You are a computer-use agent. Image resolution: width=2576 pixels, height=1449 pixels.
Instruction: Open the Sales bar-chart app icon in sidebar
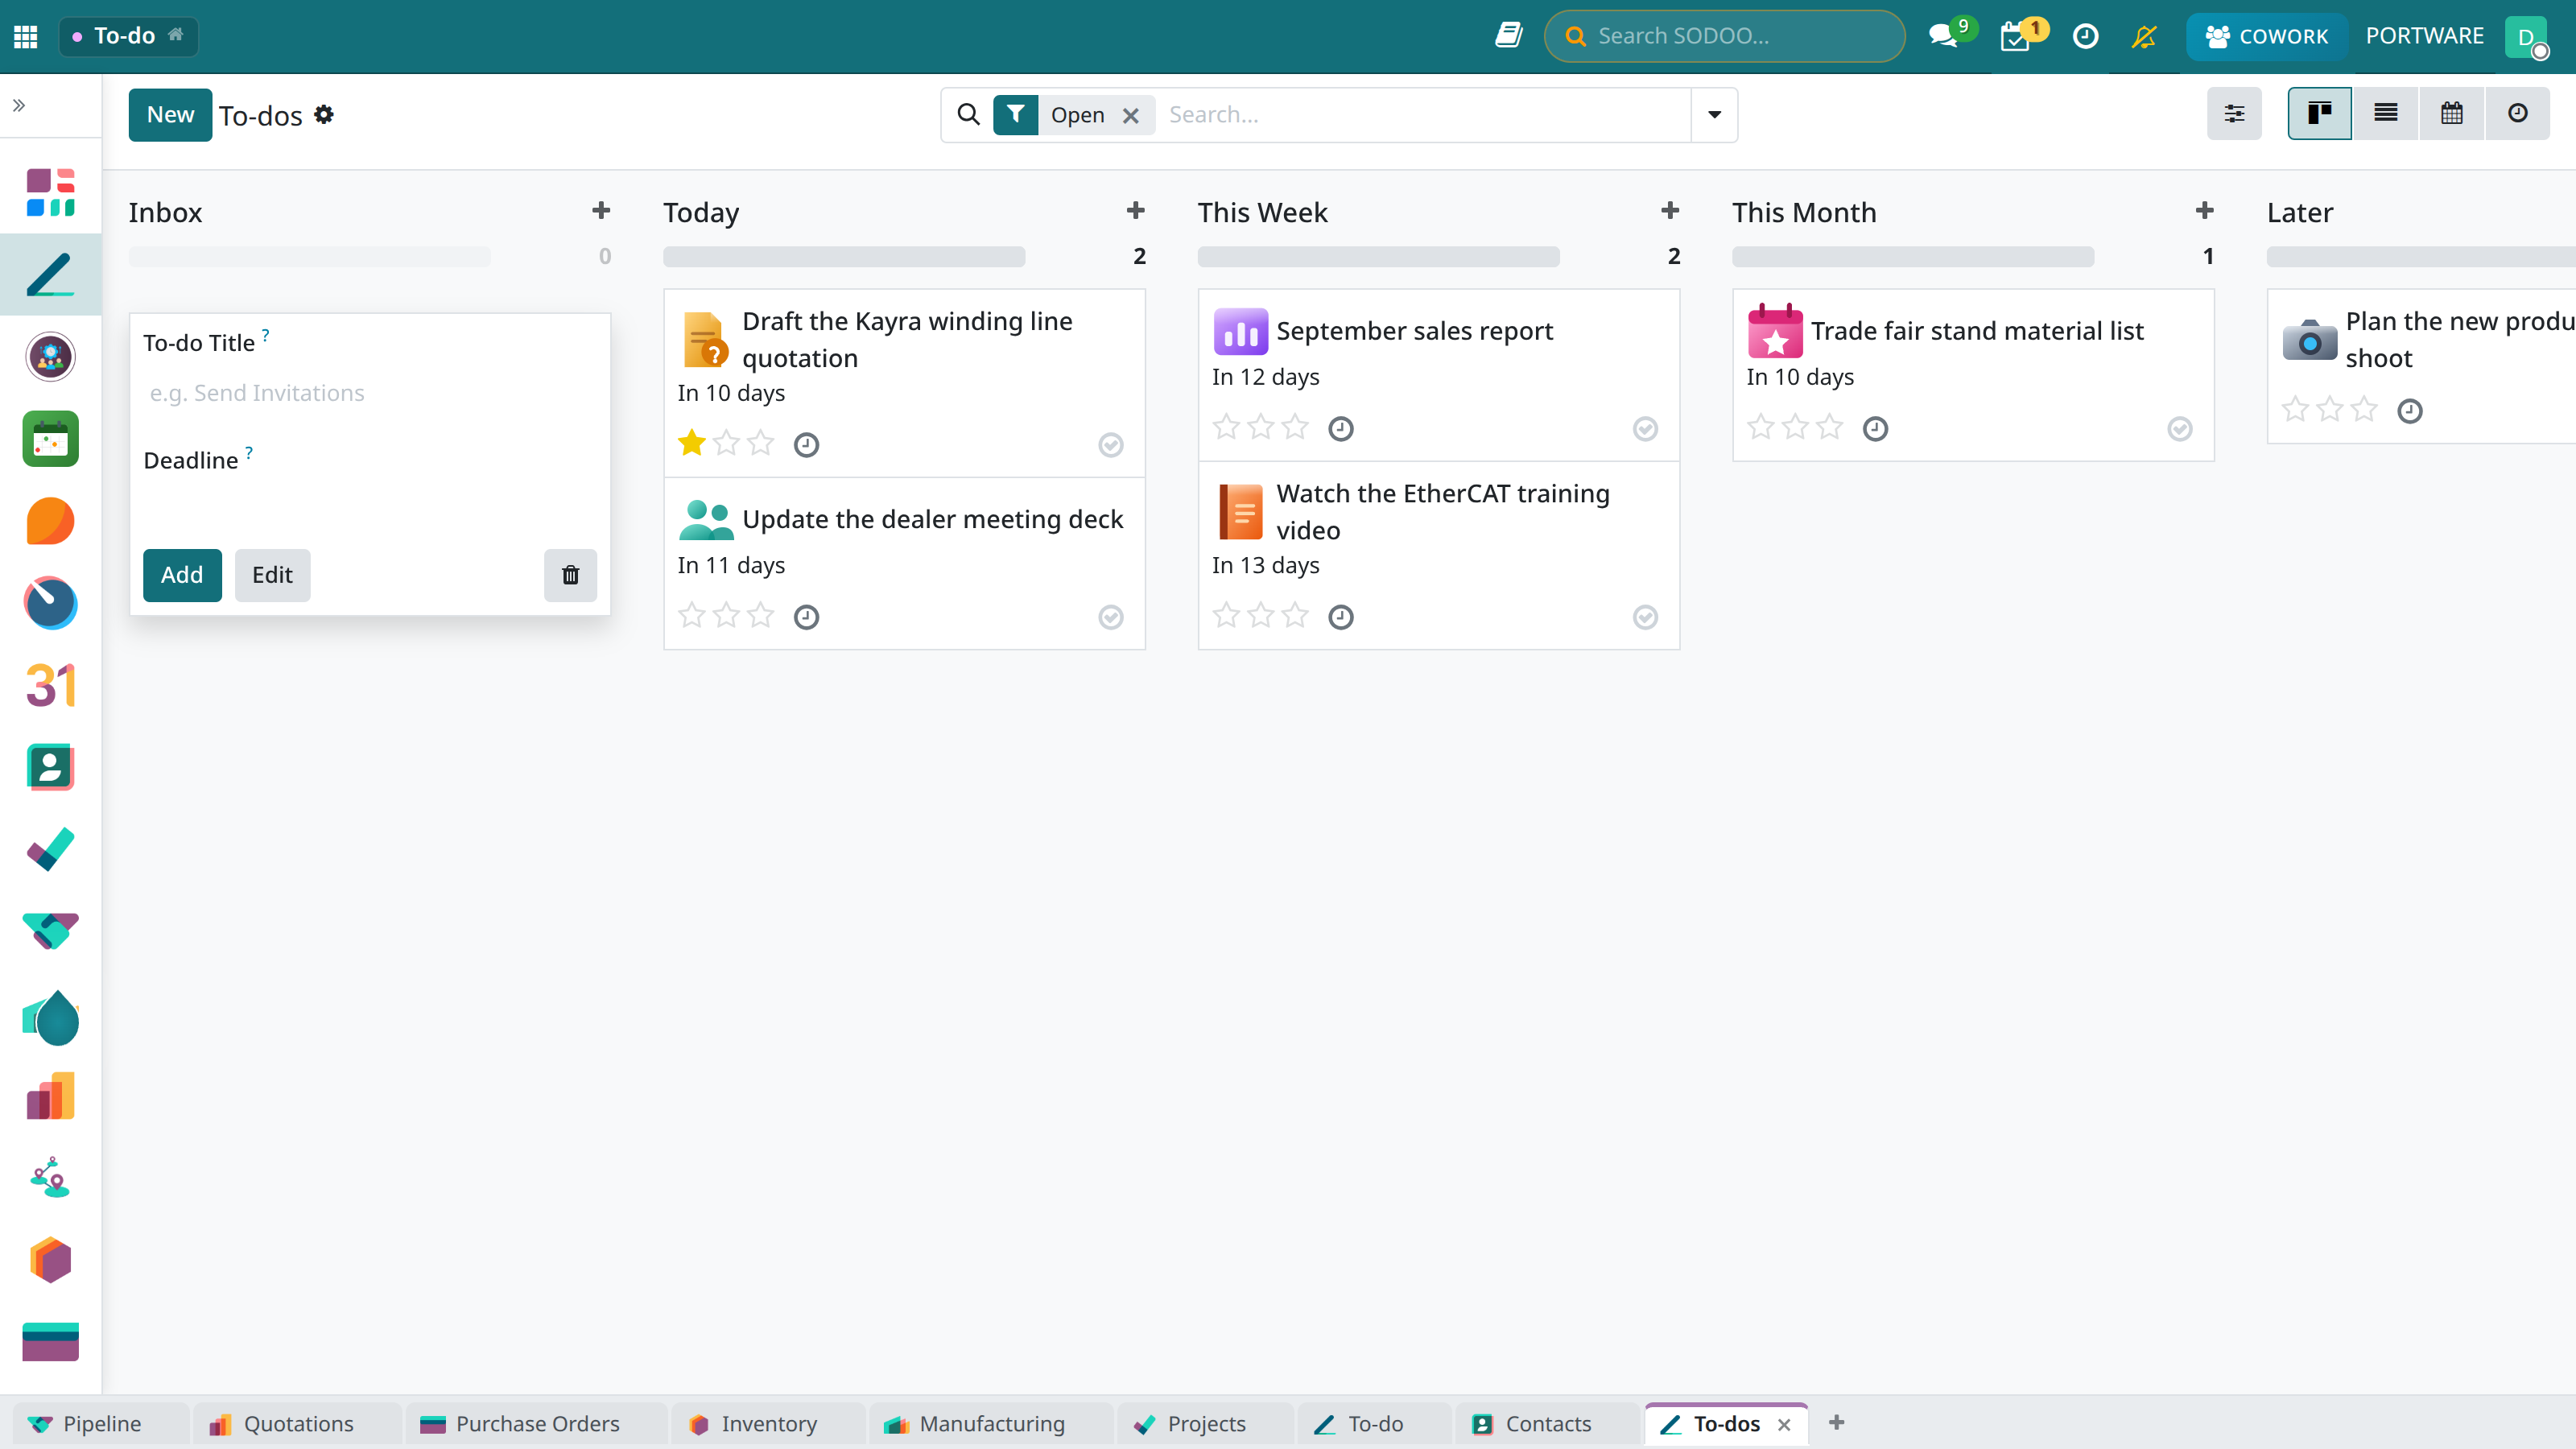pos(50,1096)
